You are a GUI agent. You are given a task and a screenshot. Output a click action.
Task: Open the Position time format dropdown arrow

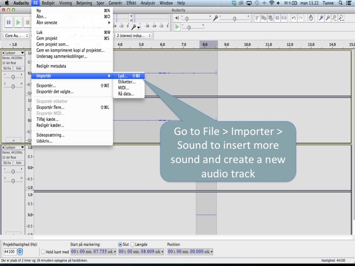tap(212, 252)
